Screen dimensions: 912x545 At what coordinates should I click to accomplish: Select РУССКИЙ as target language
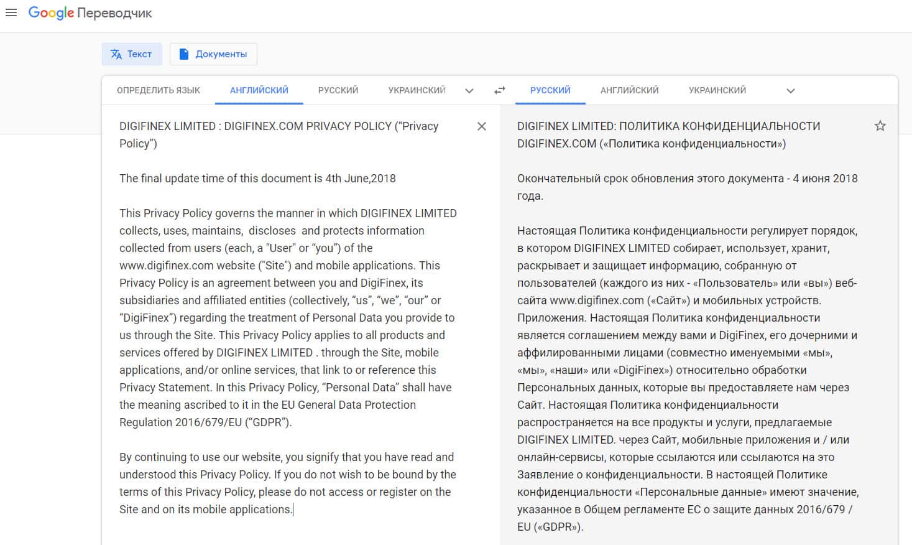point(550,90)
